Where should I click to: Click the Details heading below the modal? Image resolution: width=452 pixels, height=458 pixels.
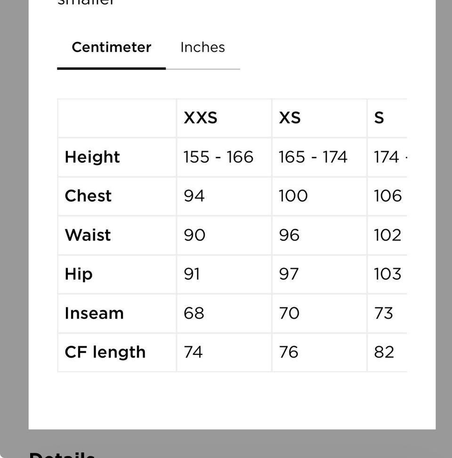(x=62, y=455)
